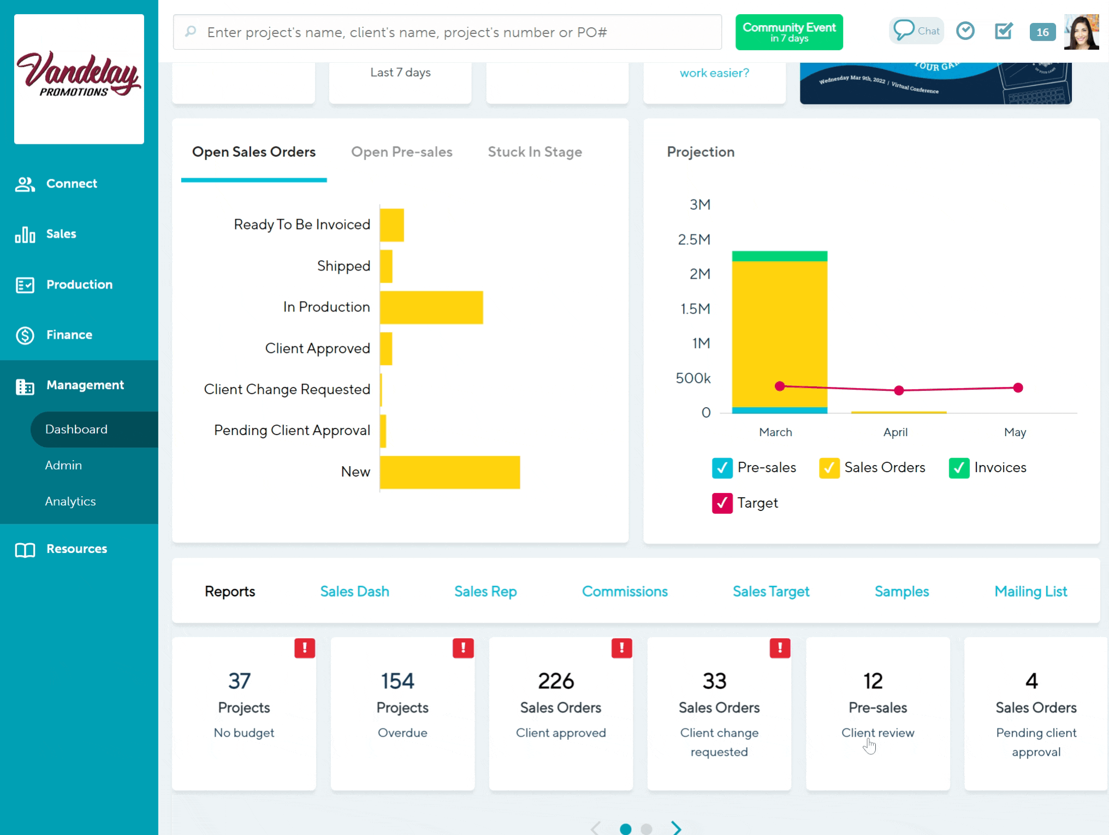Select the Connect icon in the sidebar
Viewport: 1109px width, 835px height.
[x=25, y=184]
